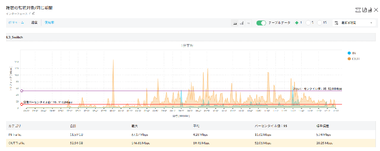This screenshot has width=380, height=151.
Task: Click the L3_Switch section header
Action: [191, 37]
